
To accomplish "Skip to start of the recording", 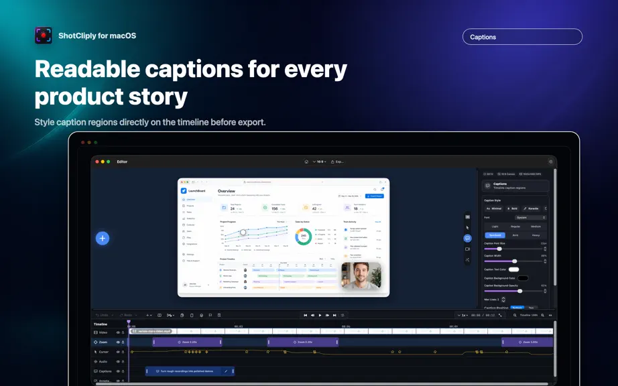I will point(305,315).
